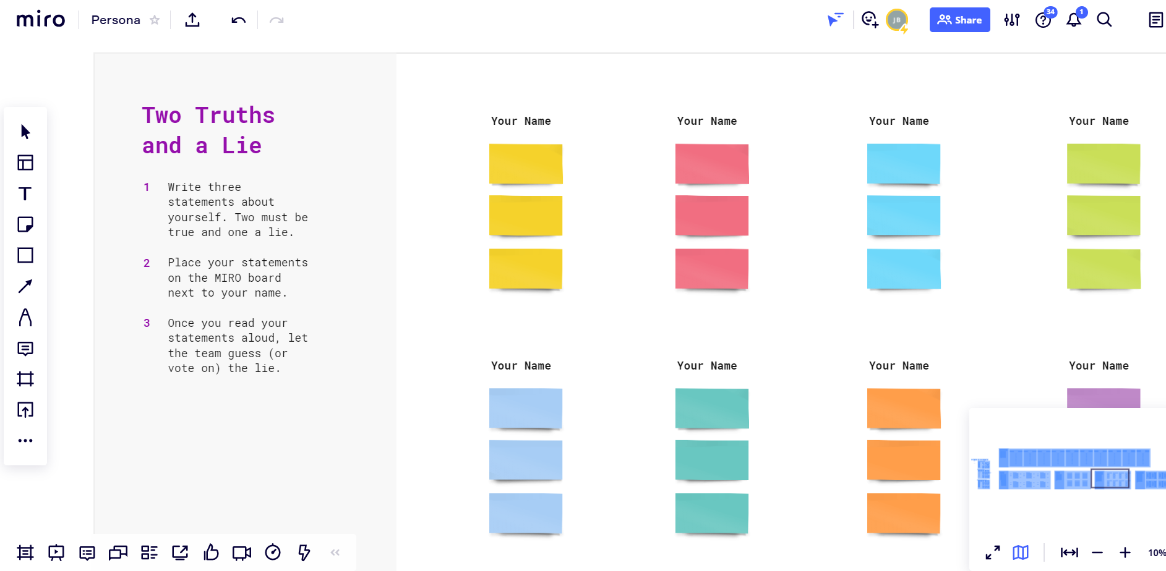Toggle the minimap map icon
The image size is (1166, 571).
[x=1021, y=552]
